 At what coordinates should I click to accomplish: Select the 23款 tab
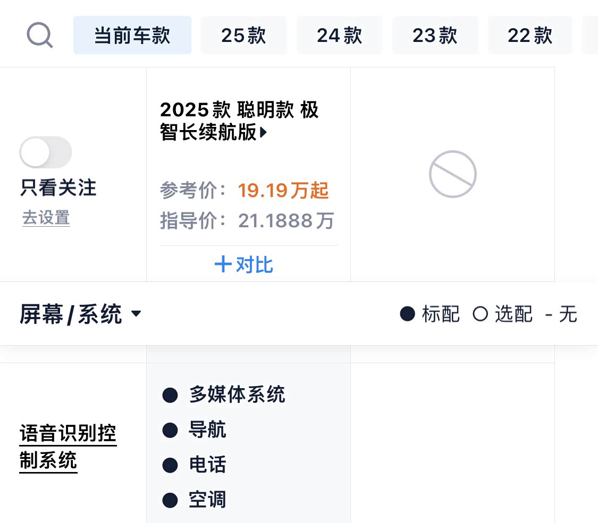(x=435, y=36)
